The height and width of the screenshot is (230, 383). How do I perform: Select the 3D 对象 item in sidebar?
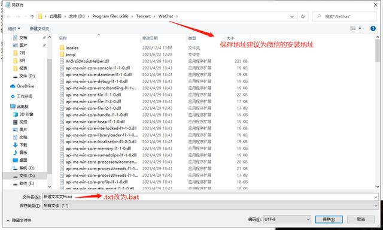click(24, 114)
